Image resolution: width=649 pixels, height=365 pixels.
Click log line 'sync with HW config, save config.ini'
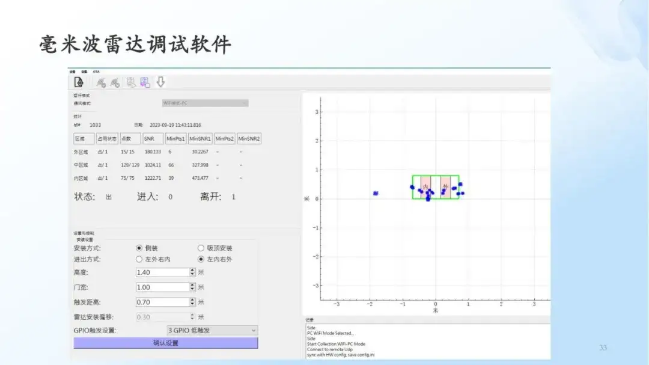(x=341, y=355)
